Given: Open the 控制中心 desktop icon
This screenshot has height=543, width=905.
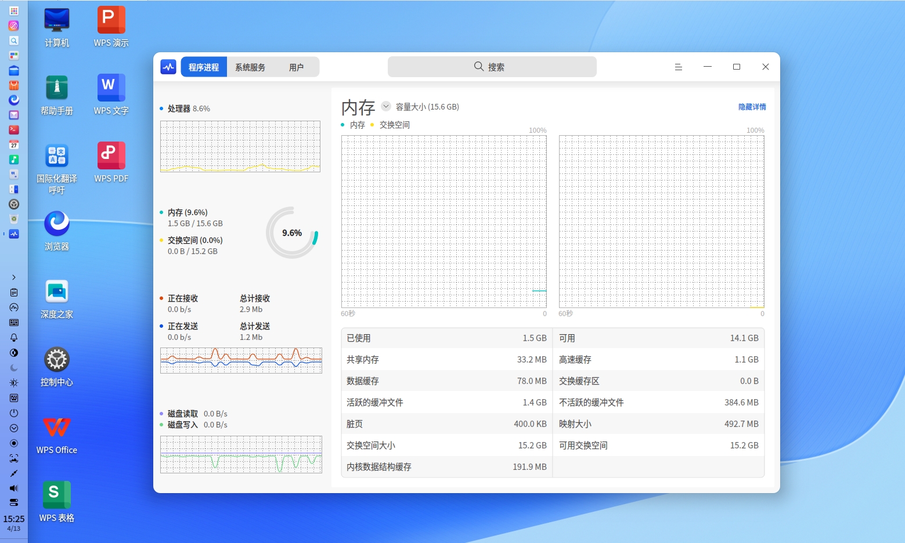Looking at the screenshot, I should coord(57,367).
